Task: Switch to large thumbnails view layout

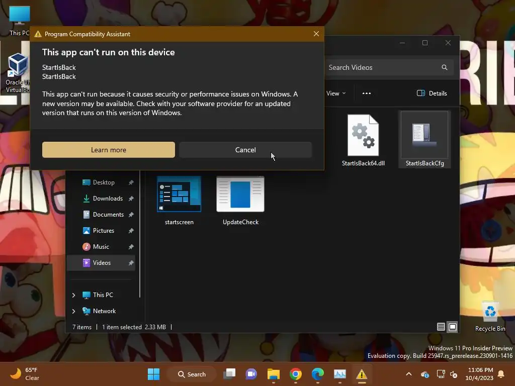Action: tap(452, 327)
